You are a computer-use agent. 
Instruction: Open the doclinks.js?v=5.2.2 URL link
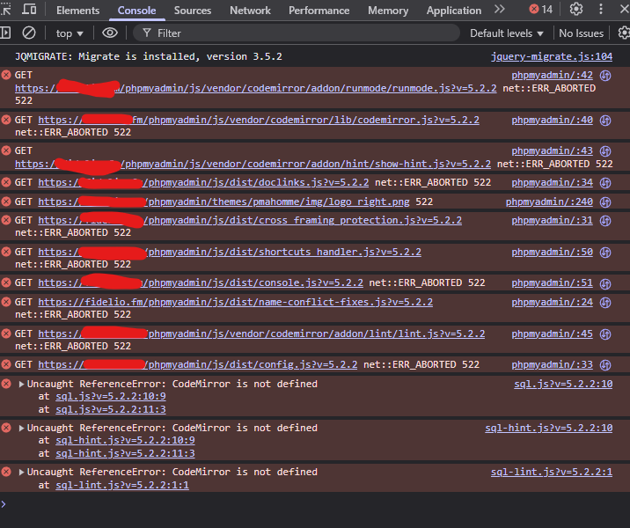(x=203, y=182)
